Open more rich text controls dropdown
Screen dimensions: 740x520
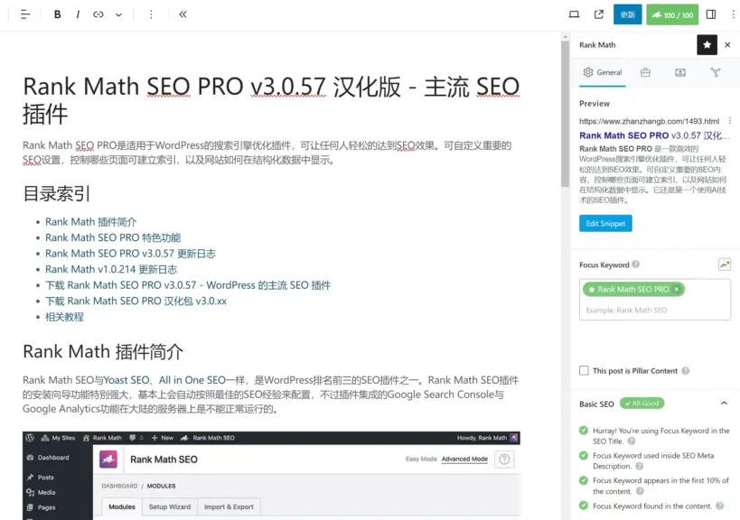point(119,14)
